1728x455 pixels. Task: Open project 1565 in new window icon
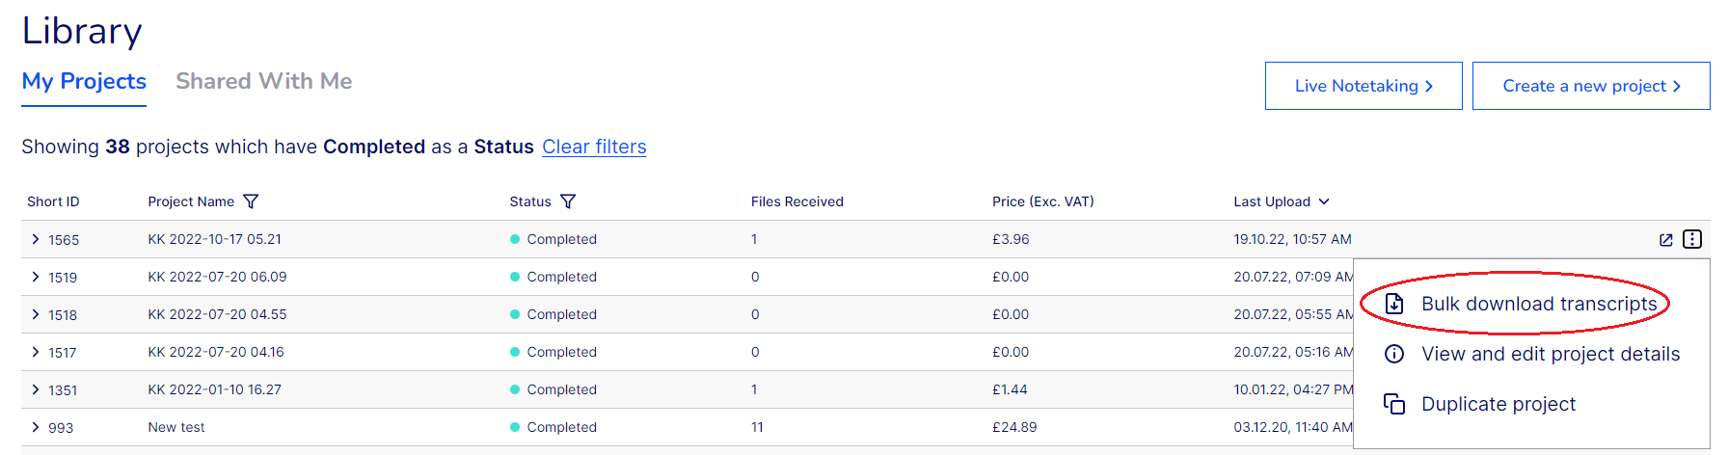coord(1665,240)
